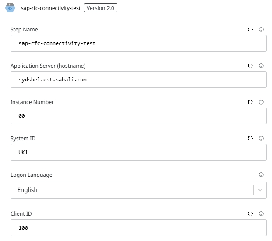The height and width of the screenshot is (241, 272).
Task: Open the Step Name info icon
Action: tap(261, 30)
